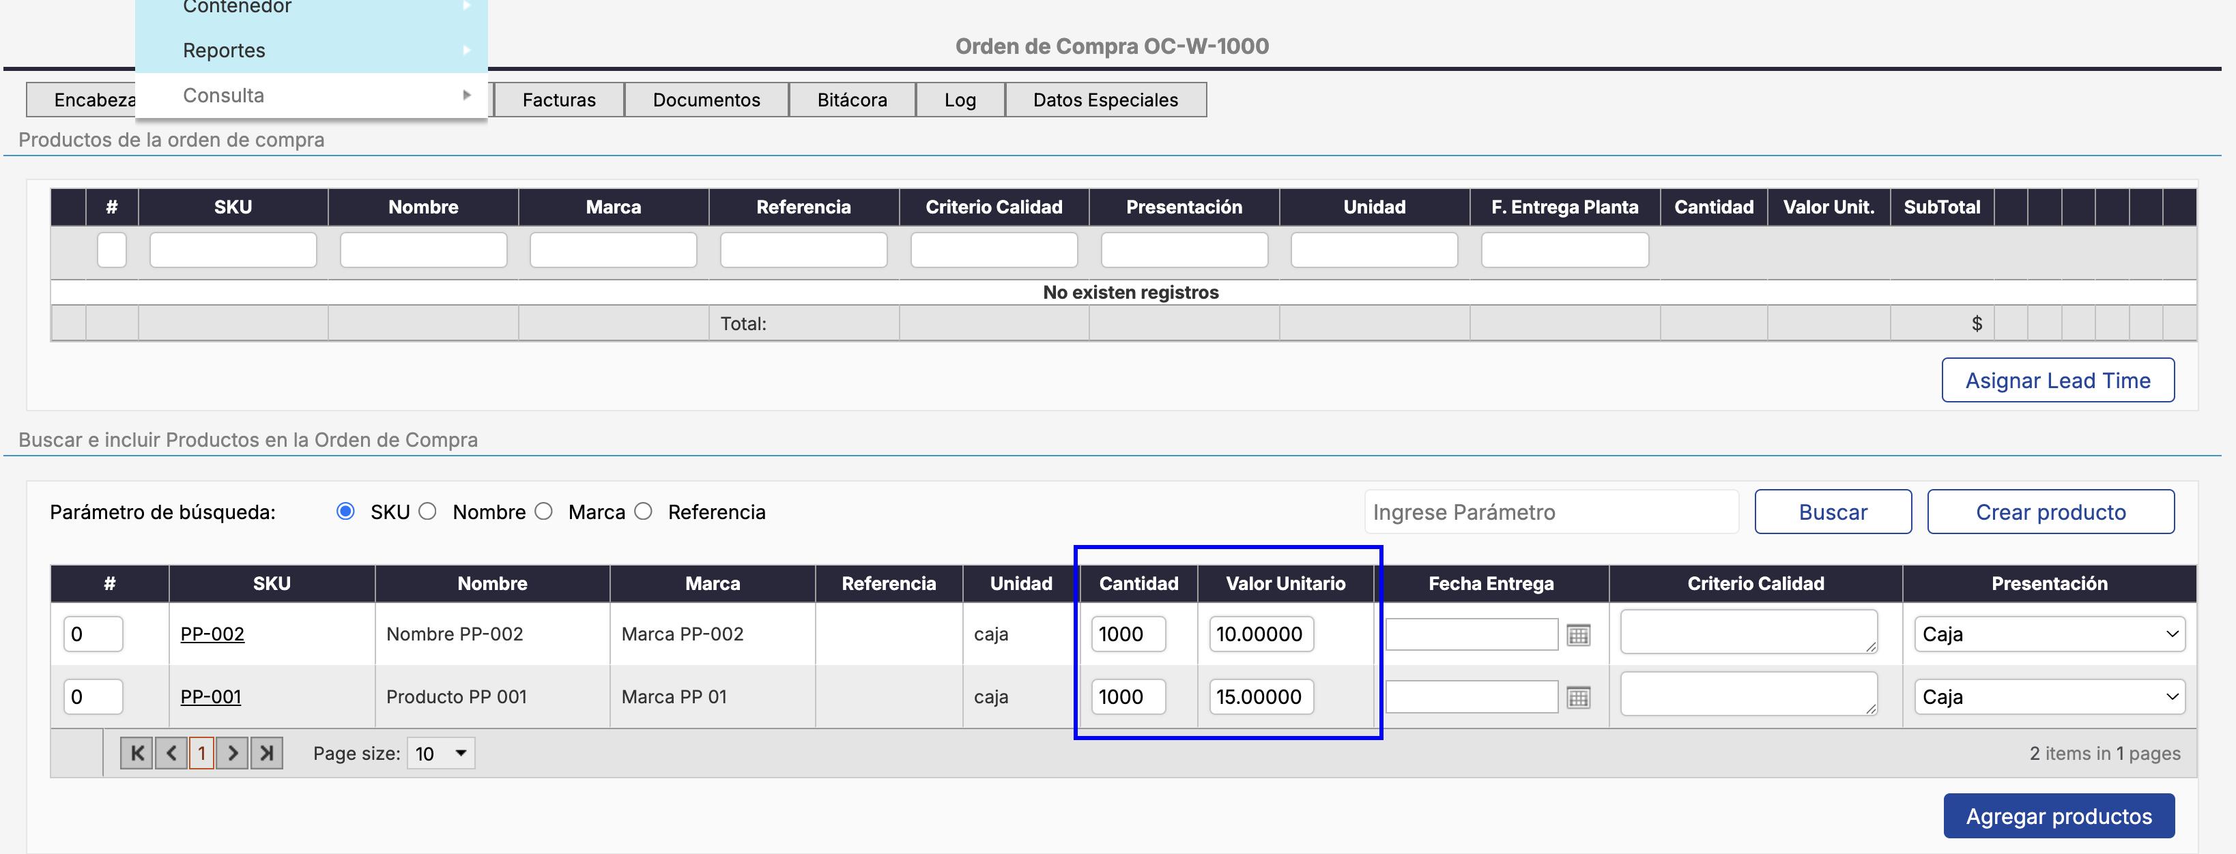This screenshot has width=2236, height=854.
Task: Open calendar picker for PP-002 delivery date
Action: point(1578,635)
